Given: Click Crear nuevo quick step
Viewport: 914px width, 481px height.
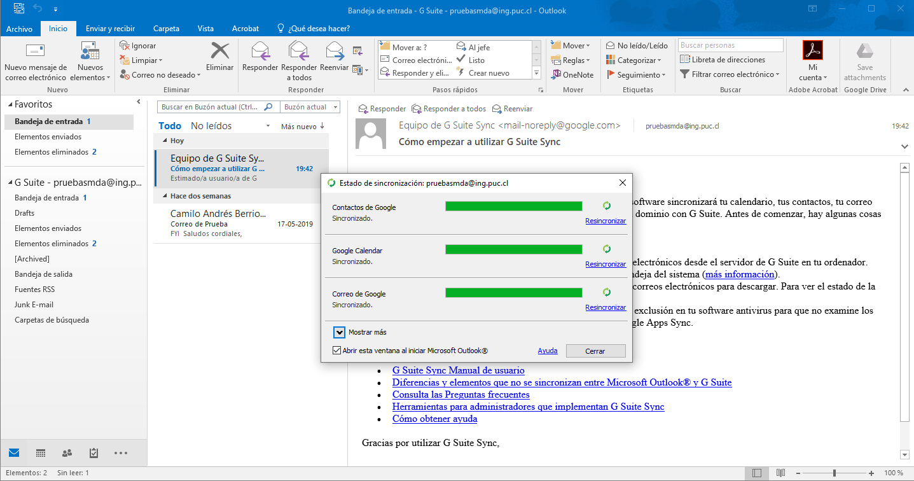Looking at the screenshot, I should pyautogui.click(x=483, y=73).
